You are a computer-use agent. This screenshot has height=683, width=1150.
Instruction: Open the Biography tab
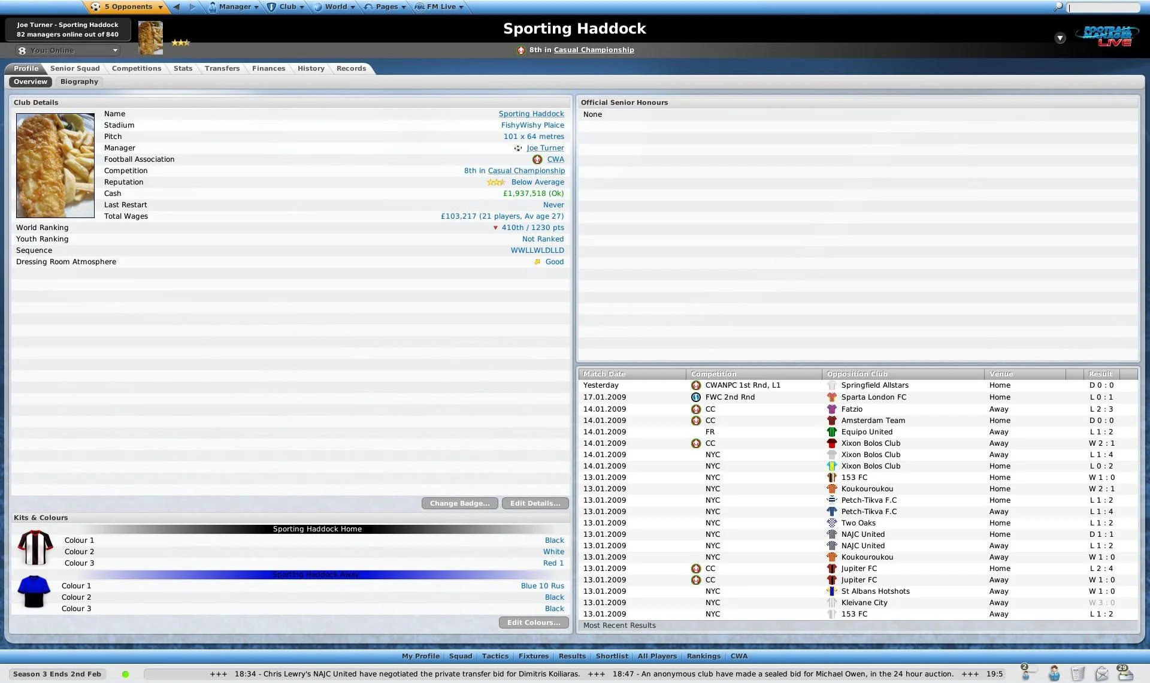tap(78, 82)
